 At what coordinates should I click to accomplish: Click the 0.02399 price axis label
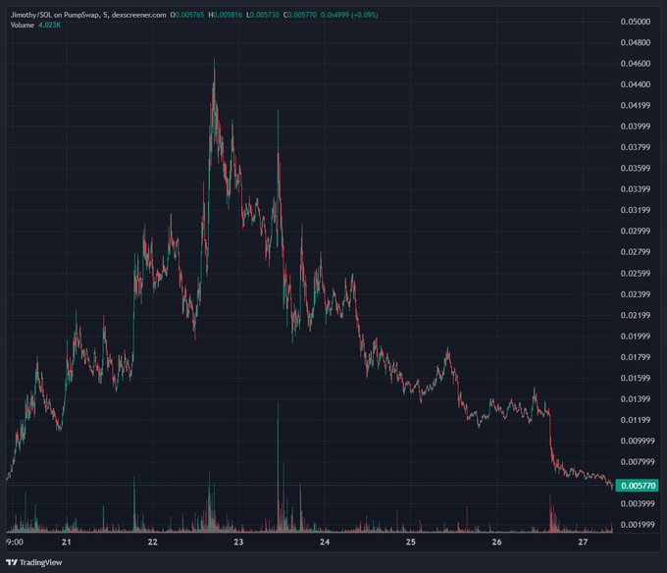click(635, 294)
